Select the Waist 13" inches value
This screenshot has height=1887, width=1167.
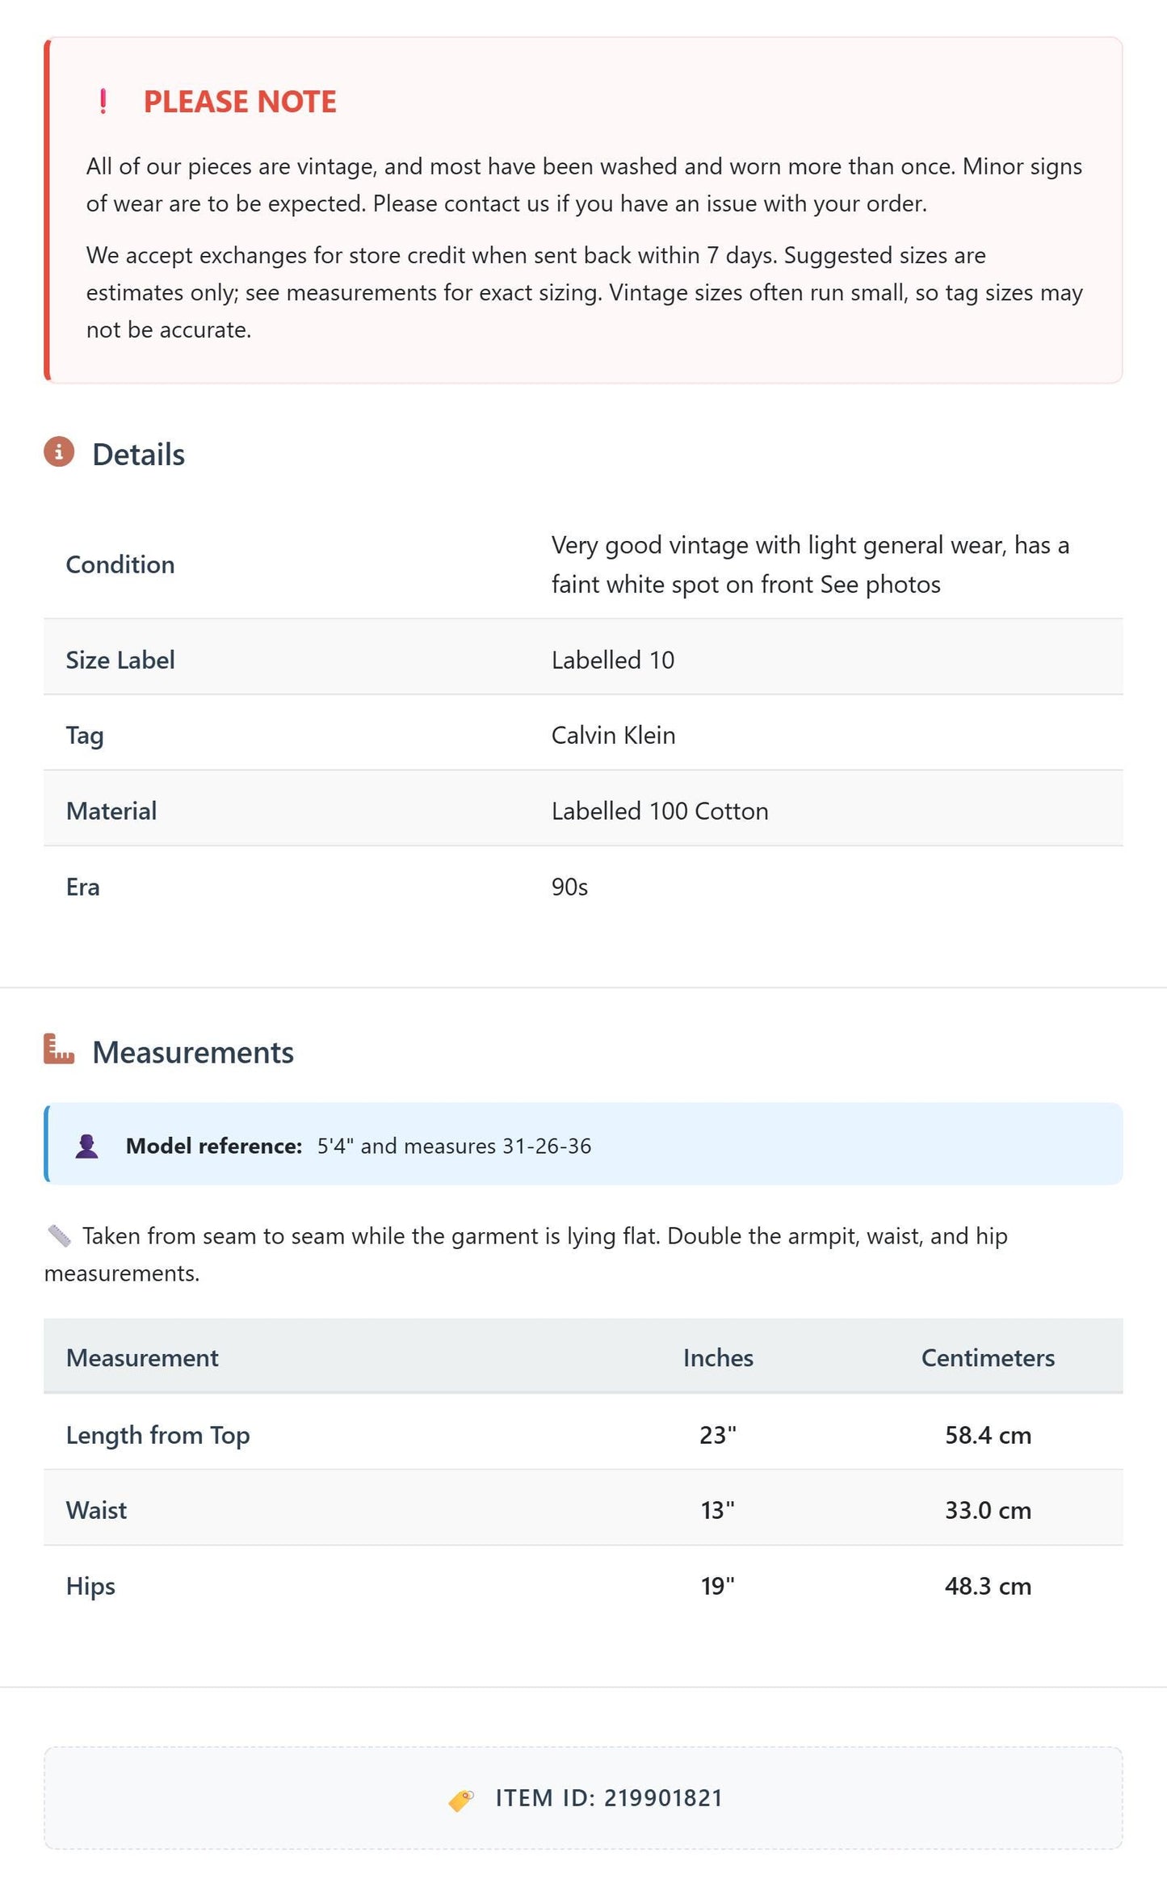717,1510
